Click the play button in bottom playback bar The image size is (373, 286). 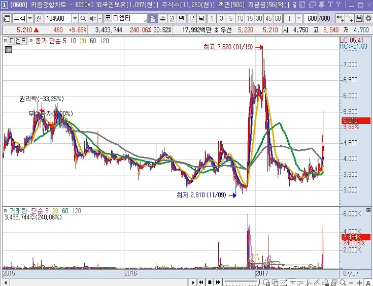point(193,282)
